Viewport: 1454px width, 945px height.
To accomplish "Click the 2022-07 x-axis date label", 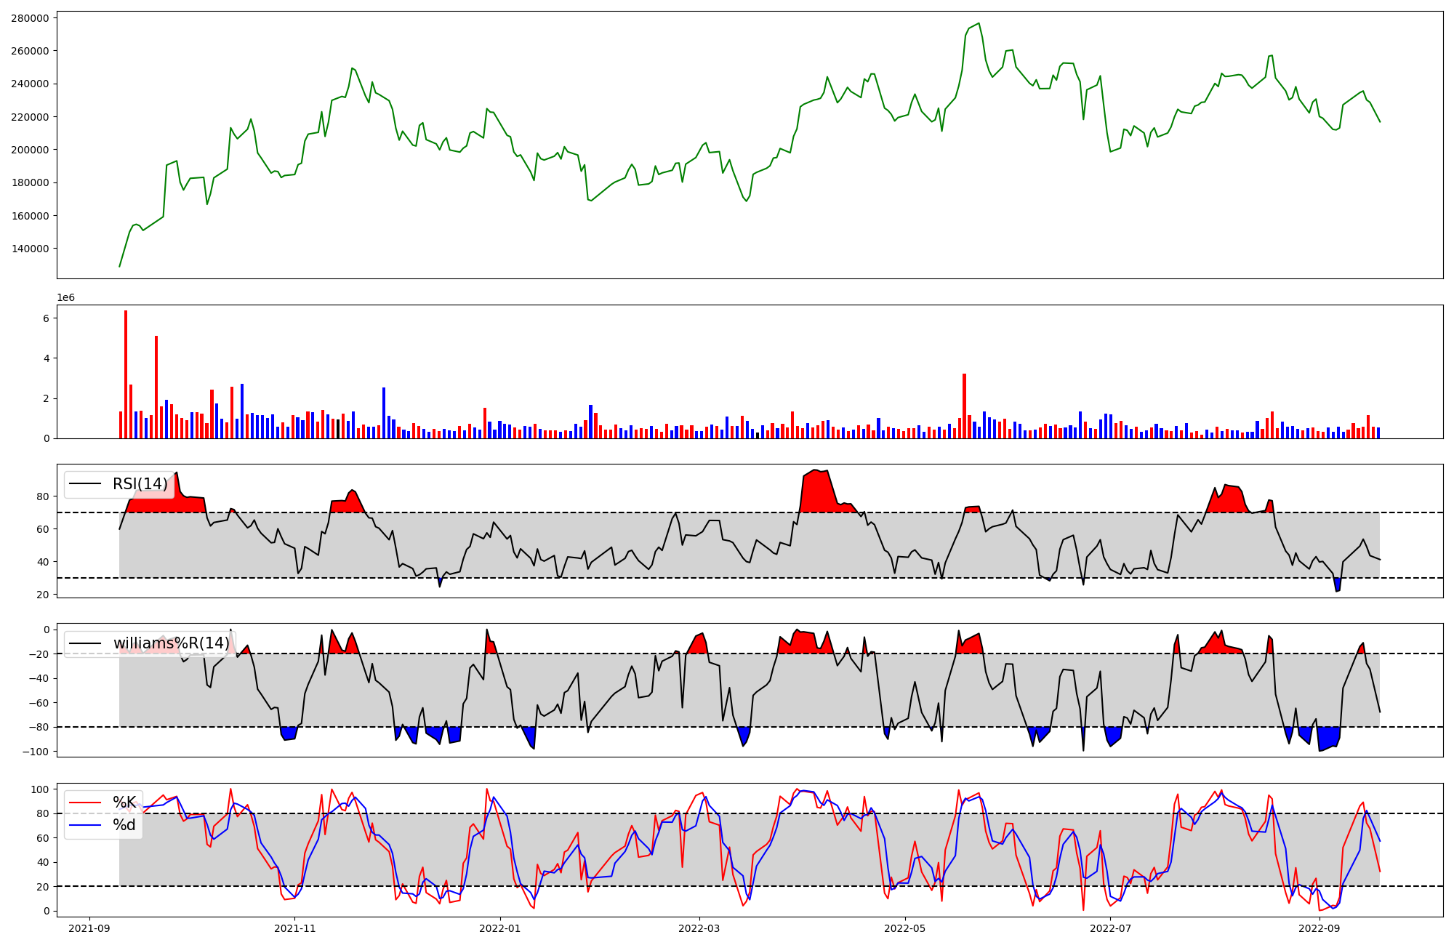I will click(1111, 928).
